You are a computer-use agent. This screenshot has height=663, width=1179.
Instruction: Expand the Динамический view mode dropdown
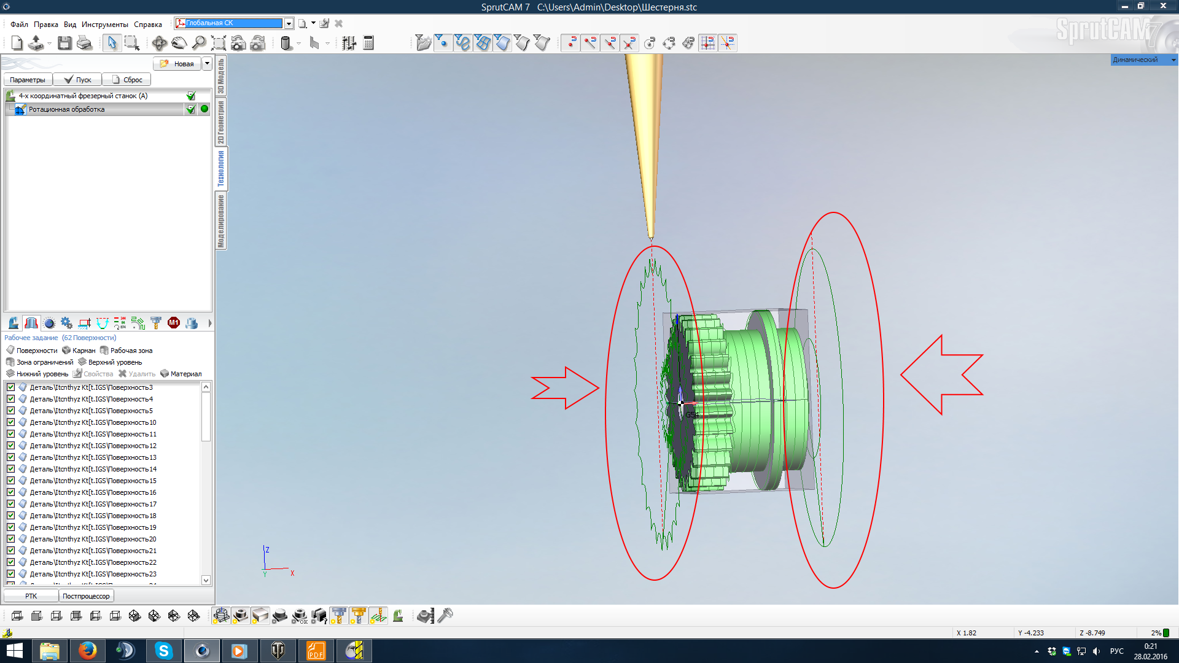(1173, 60)
